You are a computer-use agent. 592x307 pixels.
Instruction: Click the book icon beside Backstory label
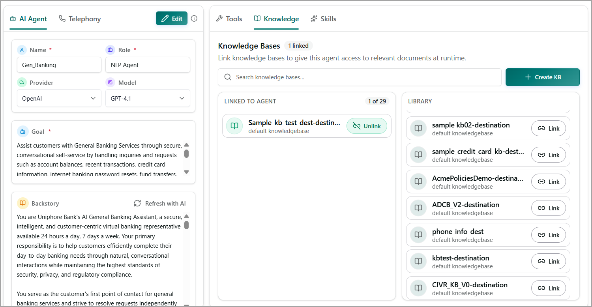click(x=23, y=204)
